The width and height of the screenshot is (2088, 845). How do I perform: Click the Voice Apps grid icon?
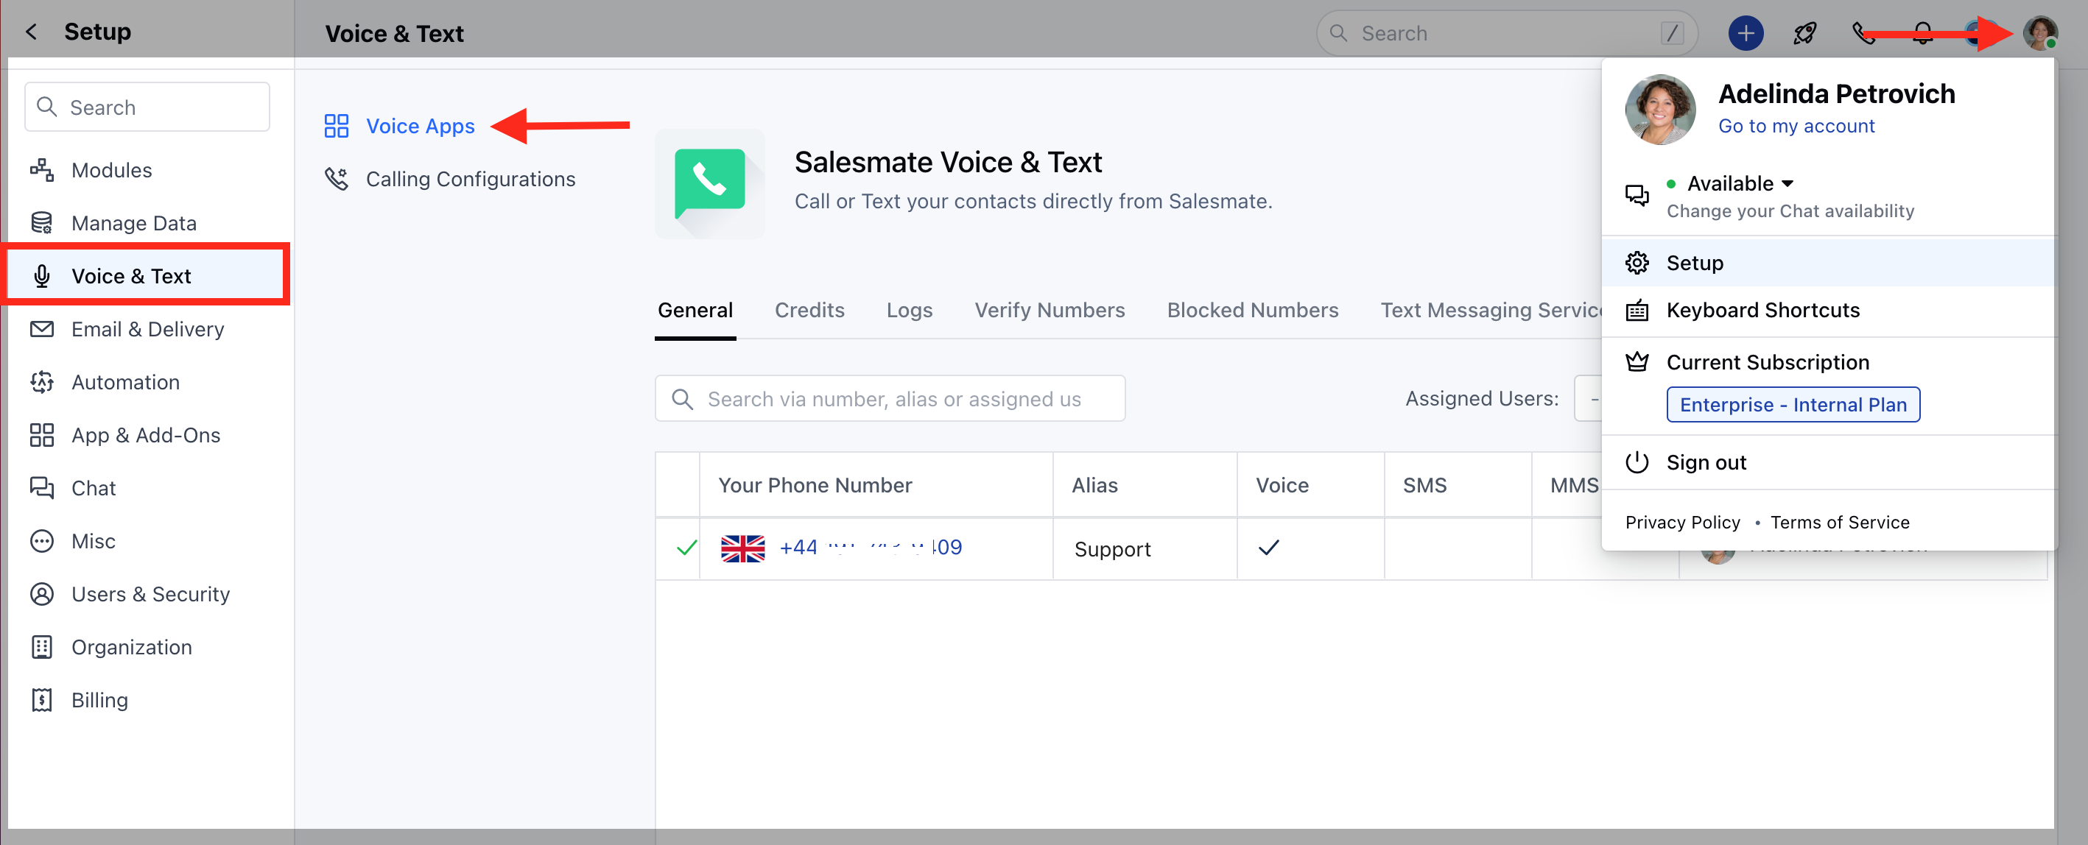tap(336, 127)
